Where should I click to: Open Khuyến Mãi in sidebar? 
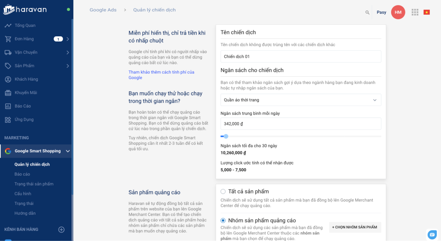coord(26,93)
